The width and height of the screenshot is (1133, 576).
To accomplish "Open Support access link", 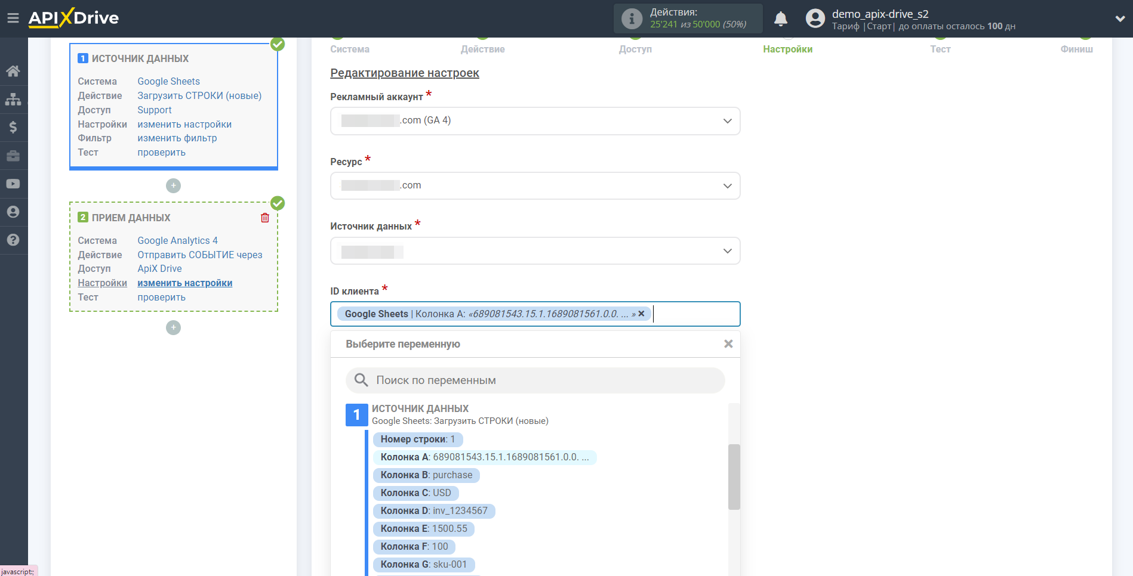I will (x=155, y=110).
